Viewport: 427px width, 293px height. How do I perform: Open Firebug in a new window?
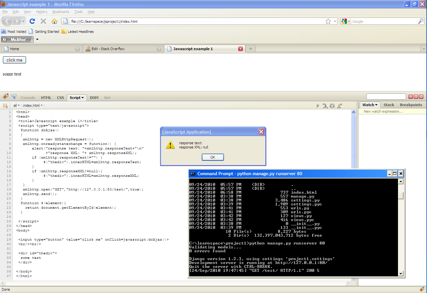point(416,97)
